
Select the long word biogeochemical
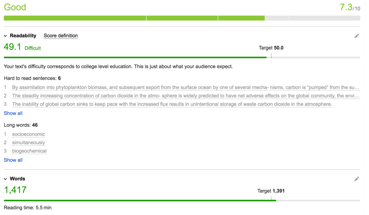click(30, 151)
